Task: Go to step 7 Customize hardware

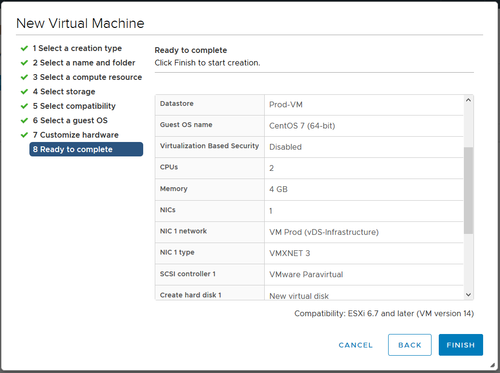Action: [76, 135]
